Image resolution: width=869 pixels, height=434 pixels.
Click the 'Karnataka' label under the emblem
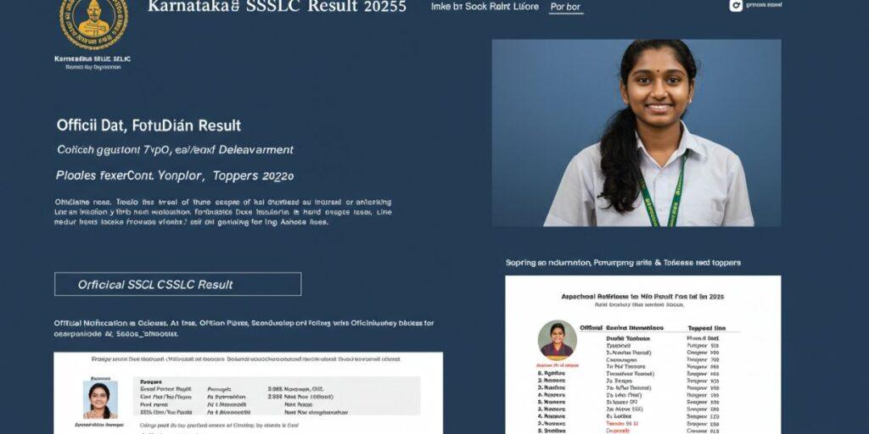pyautogui.click(x=93, y=58)
